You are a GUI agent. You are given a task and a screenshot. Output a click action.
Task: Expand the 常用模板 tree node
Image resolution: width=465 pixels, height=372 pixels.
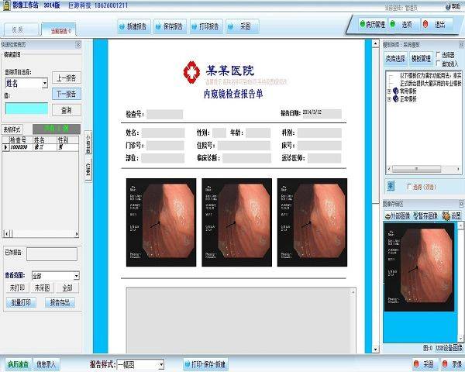tap(389, 91)
